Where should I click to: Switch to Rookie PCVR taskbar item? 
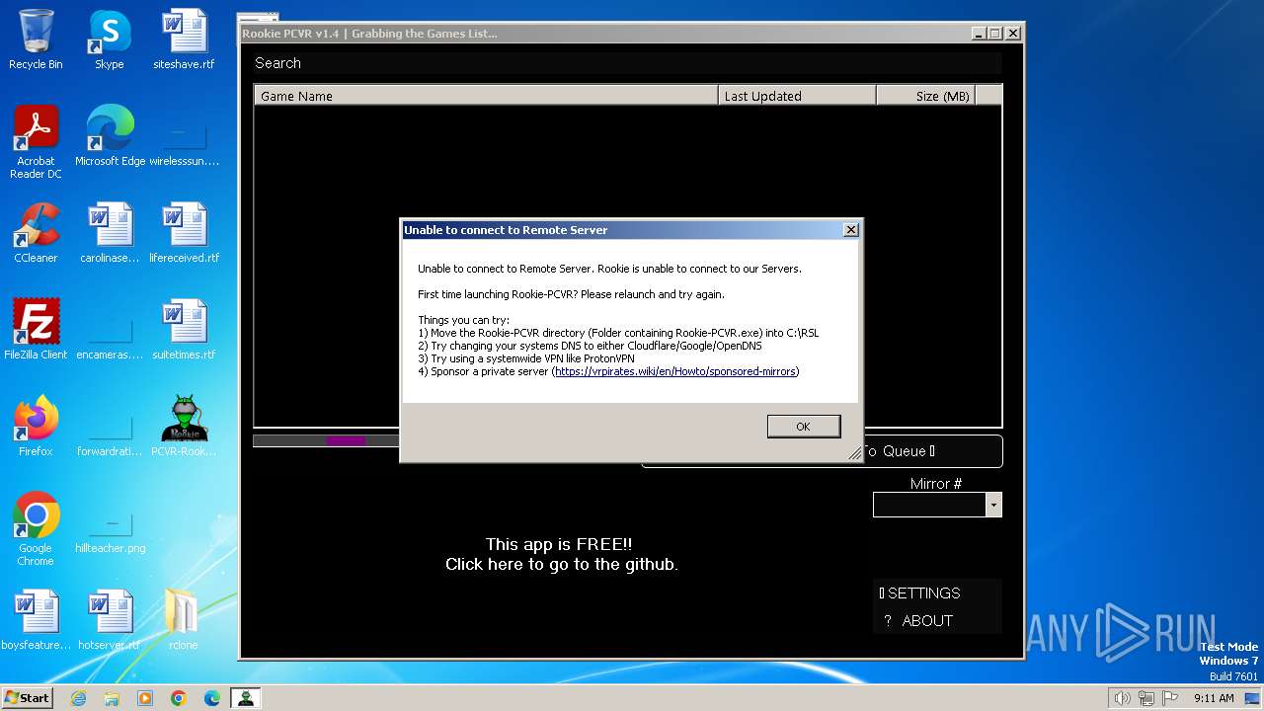point(246,698)
